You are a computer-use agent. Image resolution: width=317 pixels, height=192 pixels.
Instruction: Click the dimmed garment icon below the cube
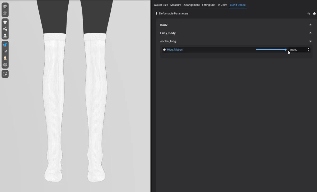tap(5, 13)
